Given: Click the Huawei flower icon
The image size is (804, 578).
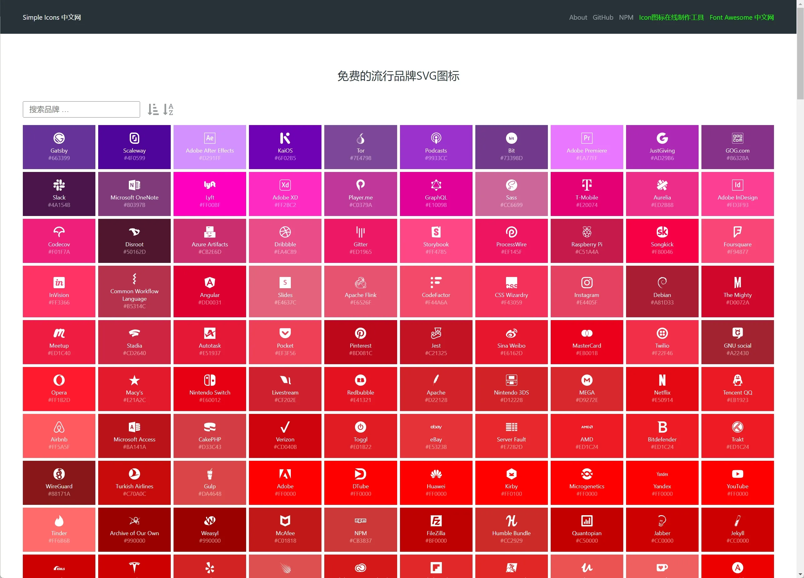Looking at the screenshot, I should 436,474.
